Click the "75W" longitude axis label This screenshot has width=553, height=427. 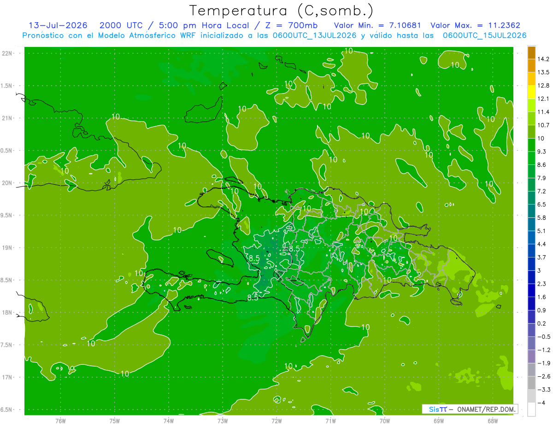tap(115, 421)
